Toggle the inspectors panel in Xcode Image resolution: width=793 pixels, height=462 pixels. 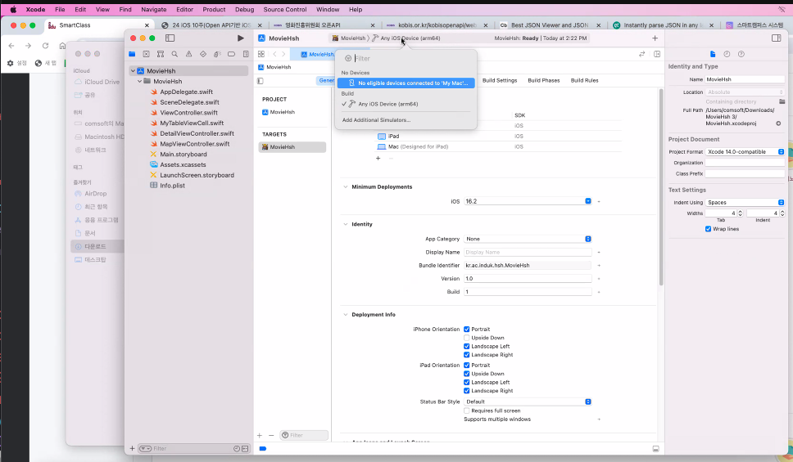pos(777,38)
